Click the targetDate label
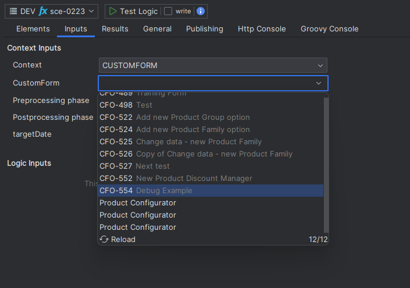This screenshot has width=410, height=288. click(x=32, y=134)
